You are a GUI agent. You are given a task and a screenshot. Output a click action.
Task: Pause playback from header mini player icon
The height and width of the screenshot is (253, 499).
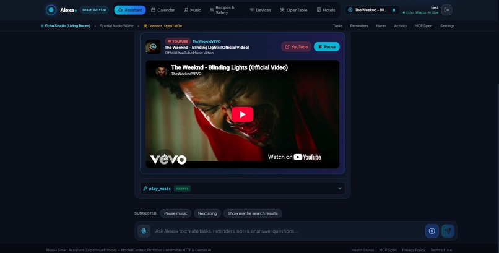(x=394, y=10)
